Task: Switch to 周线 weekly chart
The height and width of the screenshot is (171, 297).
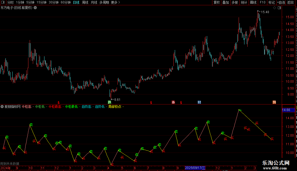Action: (x=85, y=2)
